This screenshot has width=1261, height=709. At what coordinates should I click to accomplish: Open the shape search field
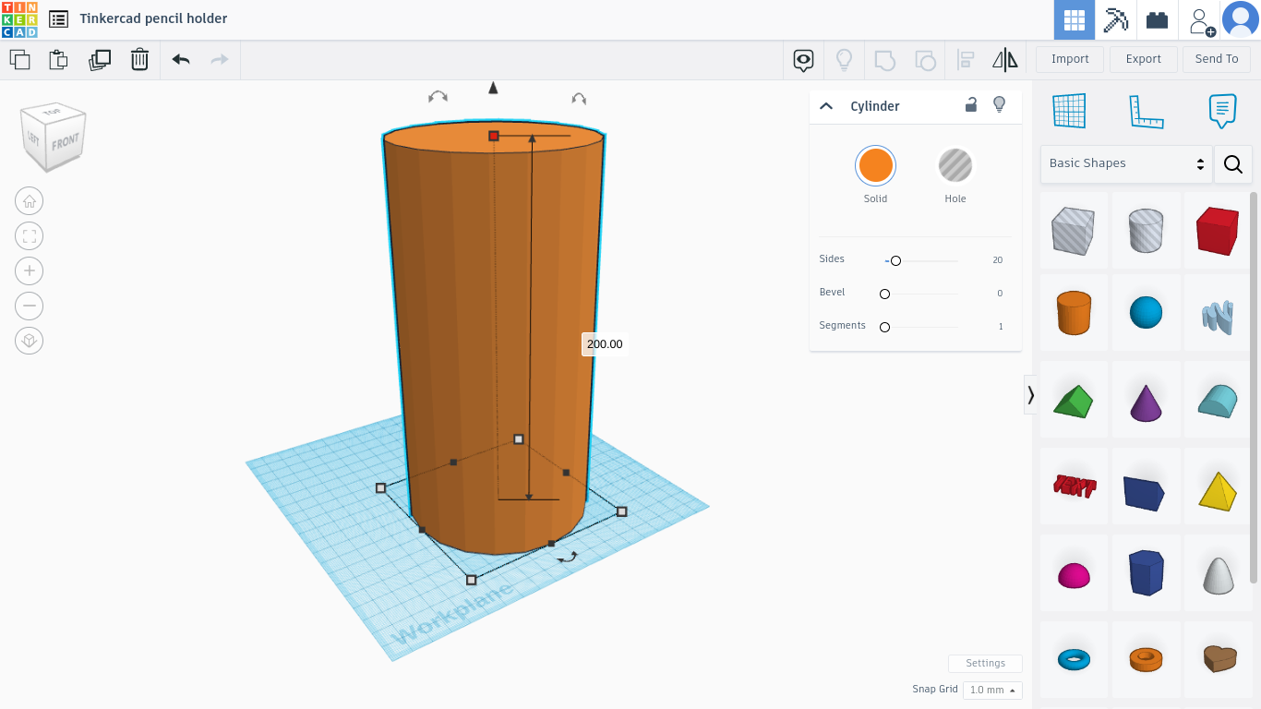click(1233, 164)
